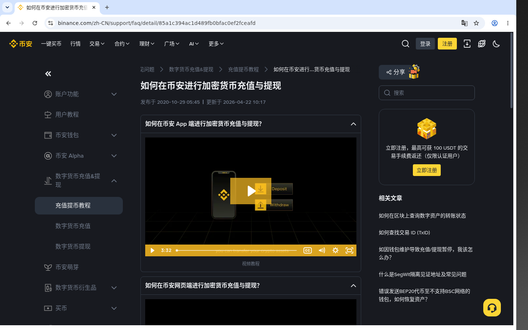Open a new browser tab

[107, 7]
